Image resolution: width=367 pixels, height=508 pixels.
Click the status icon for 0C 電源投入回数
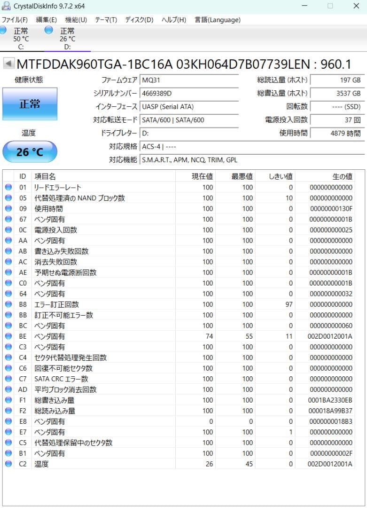click(x=8, y=230)
